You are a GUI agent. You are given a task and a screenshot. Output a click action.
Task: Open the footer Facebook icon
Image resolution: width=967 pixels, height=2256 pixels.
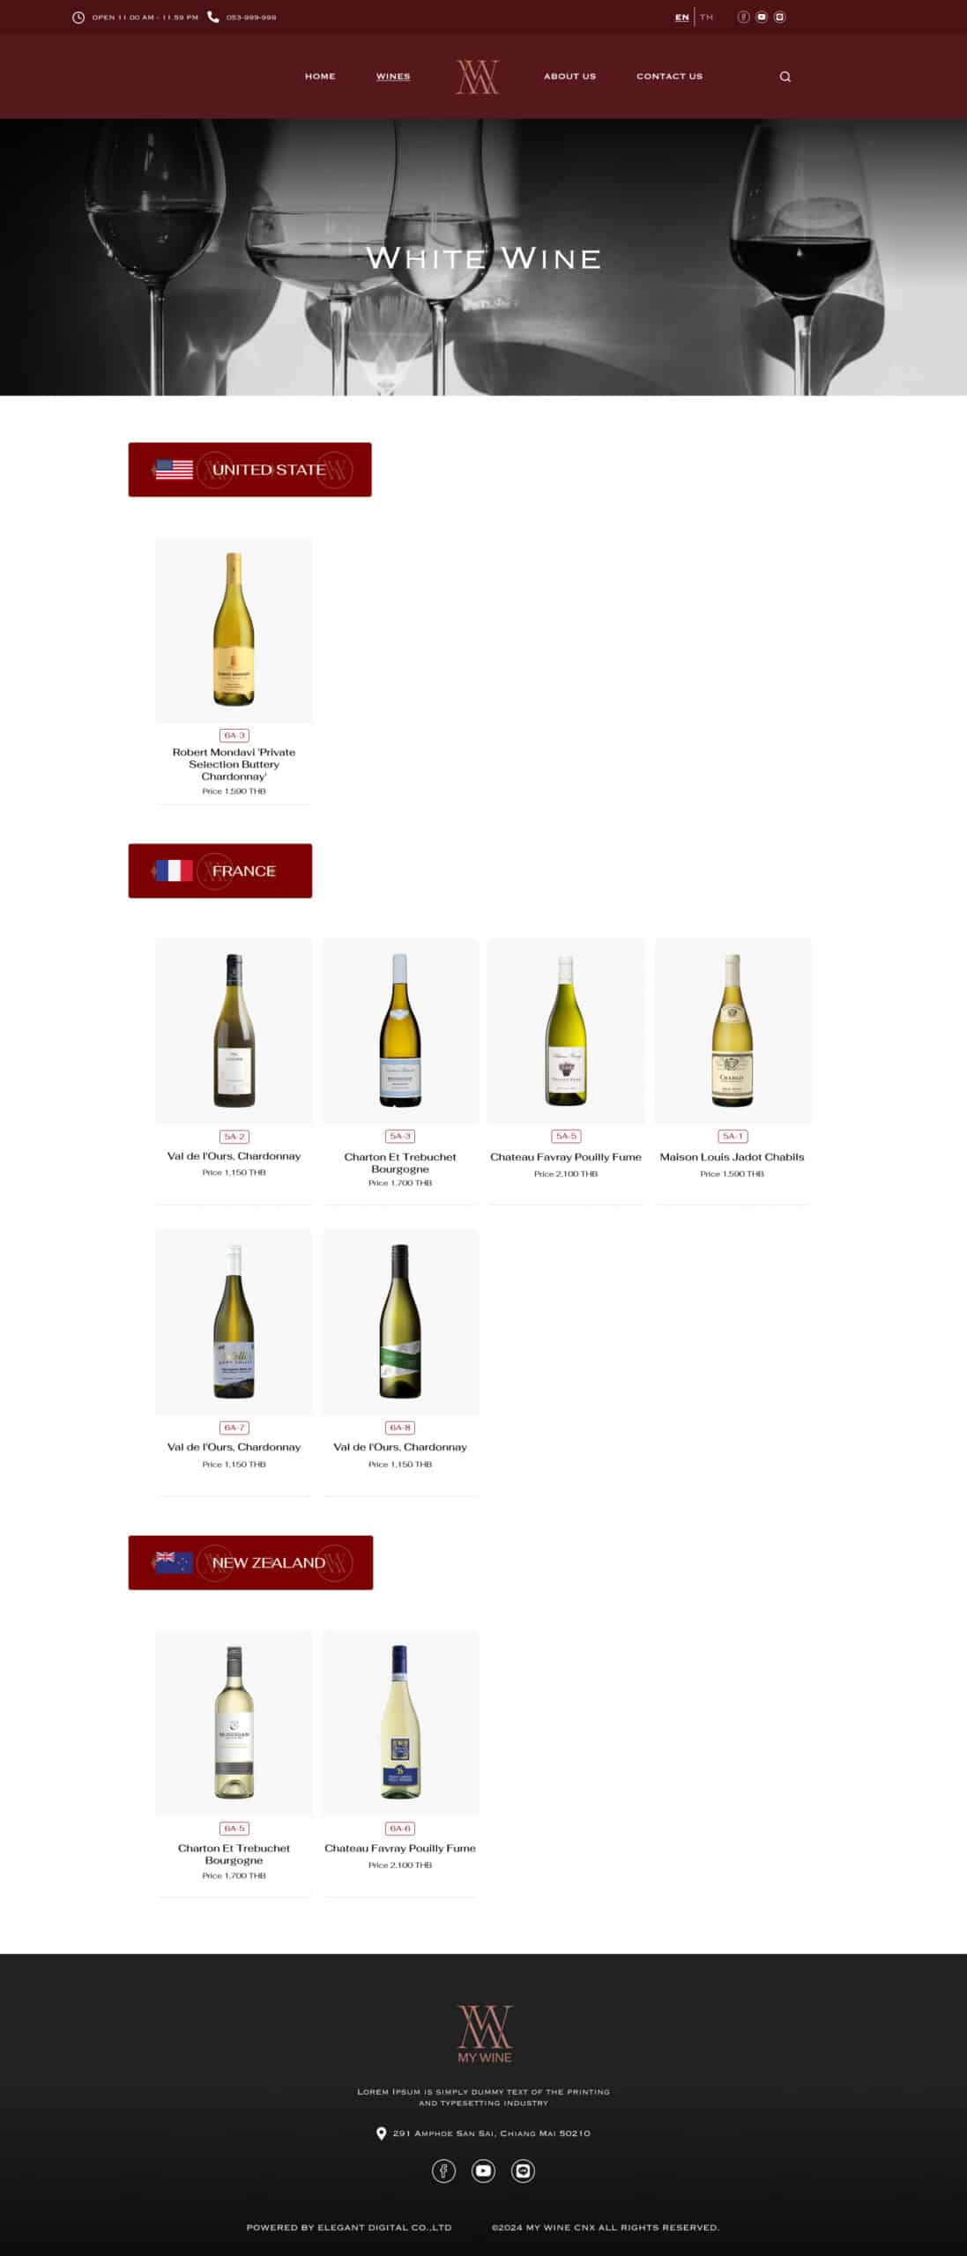coord(443,2171)
